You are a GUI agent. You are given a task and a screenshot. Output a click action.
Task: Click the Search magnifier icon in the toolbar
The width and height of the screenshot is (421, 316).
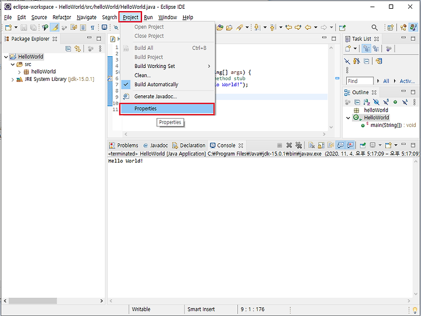tap(375, 28)
